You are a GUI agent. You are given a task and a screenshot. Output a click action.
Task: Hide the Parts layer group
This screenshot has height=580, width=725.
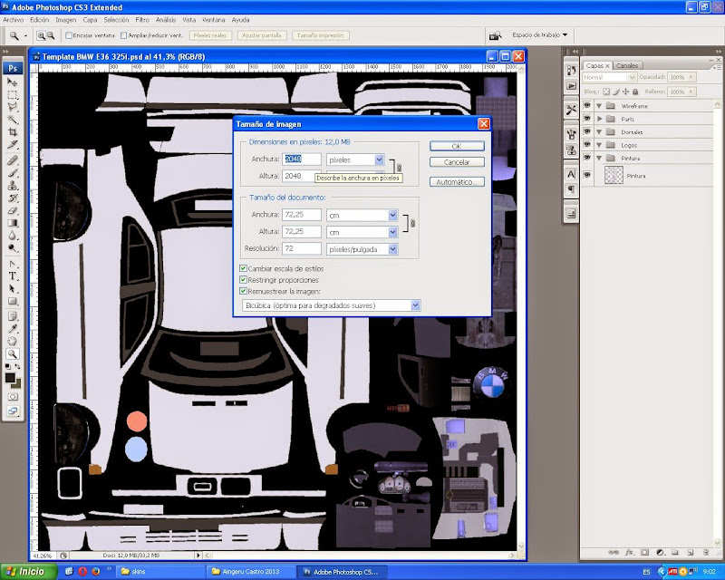587,119
